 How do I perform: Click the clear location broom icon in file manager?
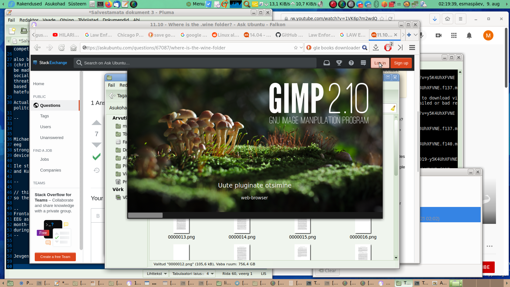point(393,108)
